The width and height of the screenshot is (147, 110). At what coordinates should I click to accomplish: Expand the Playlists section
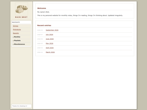pos(22,40)
